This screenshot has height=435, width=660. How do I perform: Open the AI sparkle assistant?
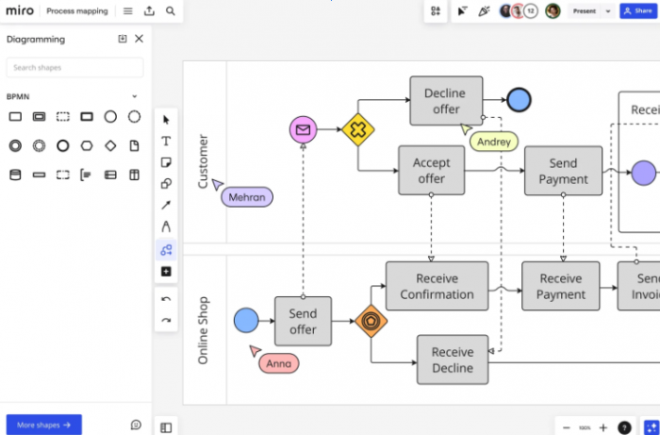[x=651, y=427]
